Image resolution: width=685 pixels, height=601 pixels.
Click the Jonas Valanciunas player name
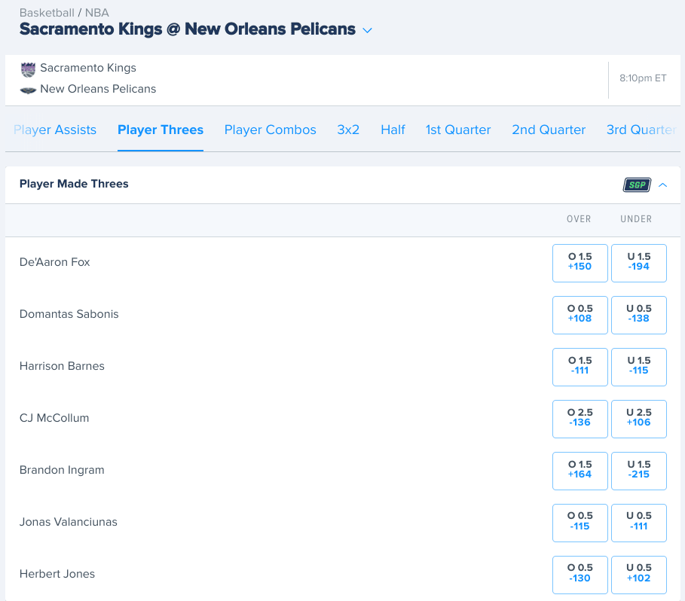69,522
